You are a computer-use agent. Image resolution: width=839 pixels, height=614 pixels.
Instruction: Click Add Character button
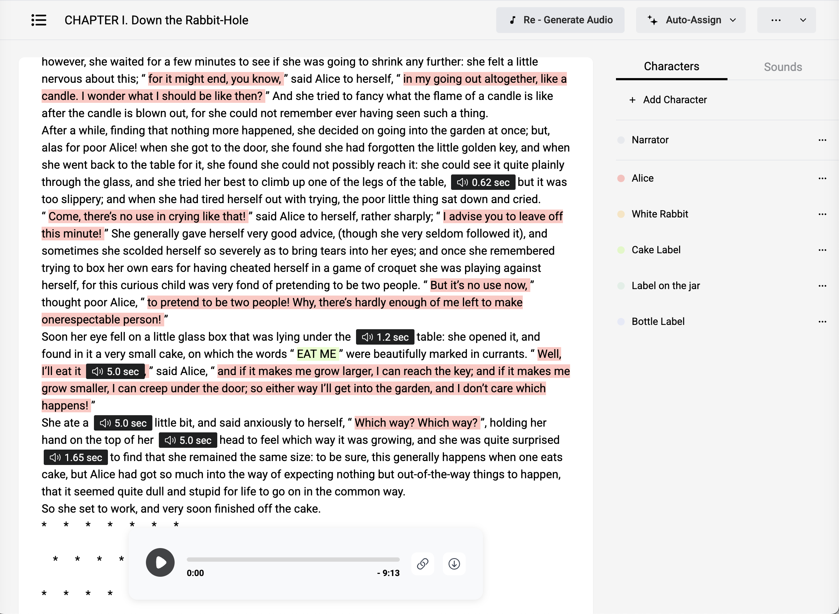(x=668, y=100)
